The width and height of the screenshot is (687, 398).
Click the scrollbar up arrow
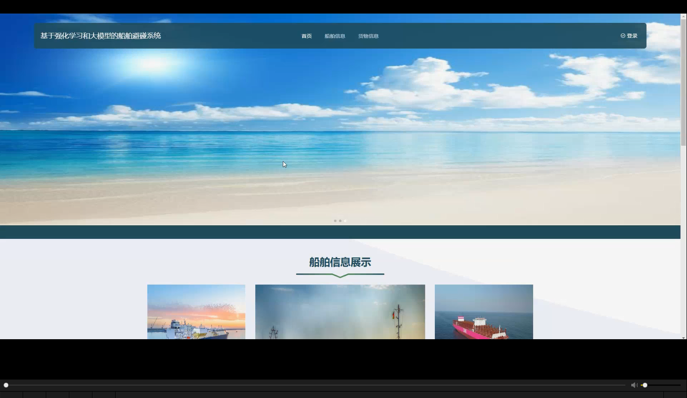pos(683,16)
